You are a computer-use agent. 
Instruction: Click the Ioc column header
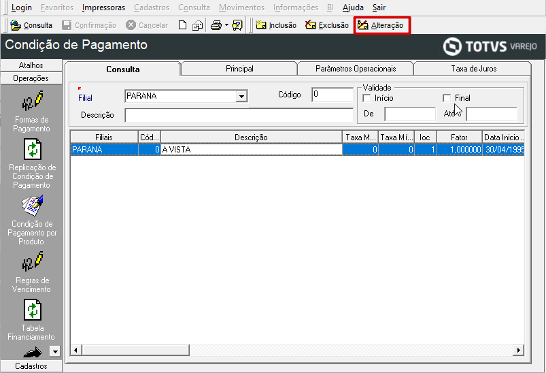pyautogui.click(x=425, y=137)
